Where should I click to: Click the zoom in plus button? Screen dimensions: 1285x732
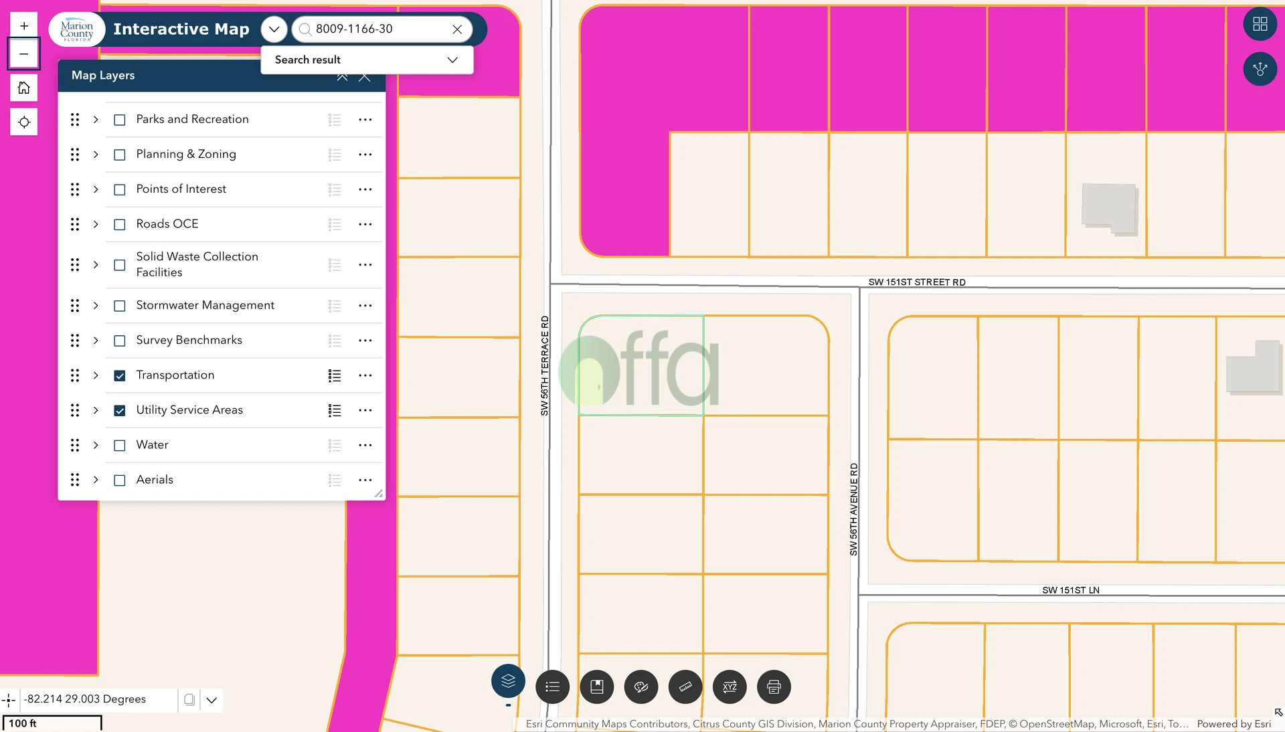24,26
